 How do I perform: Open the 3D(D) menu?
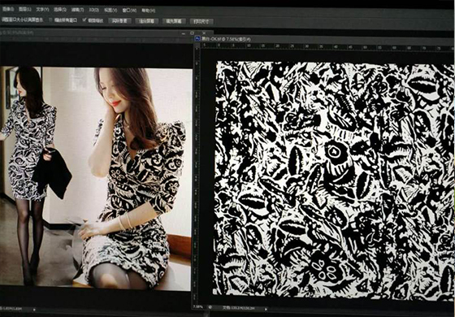point(93,10)
